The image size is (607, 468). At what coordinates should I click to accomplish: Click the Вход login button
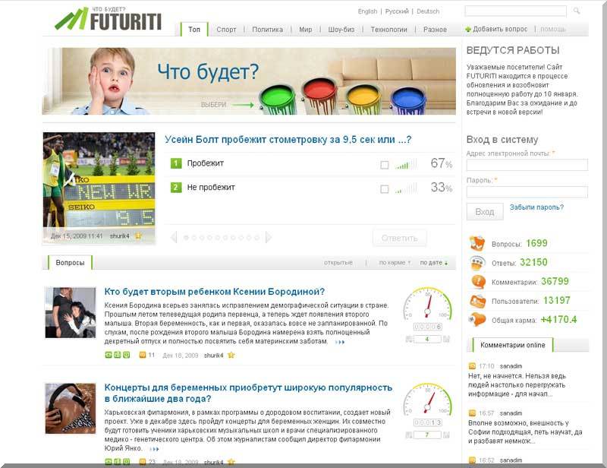pos(485,212)
